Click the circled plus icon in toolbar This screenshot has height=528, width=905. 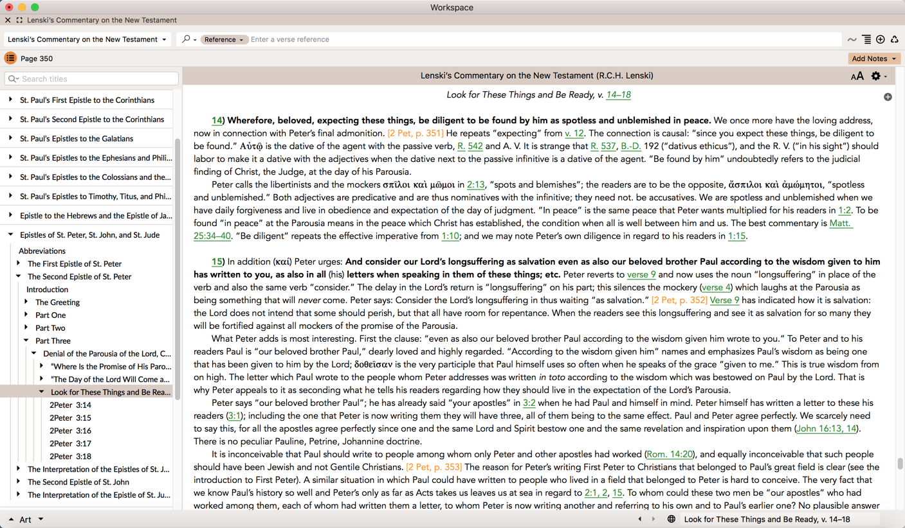coord(881,40)
